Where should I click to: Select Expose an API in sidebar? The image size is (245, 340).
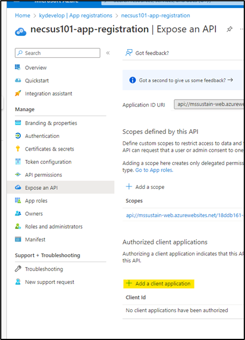pyautogui.click(x=60, y=187)
